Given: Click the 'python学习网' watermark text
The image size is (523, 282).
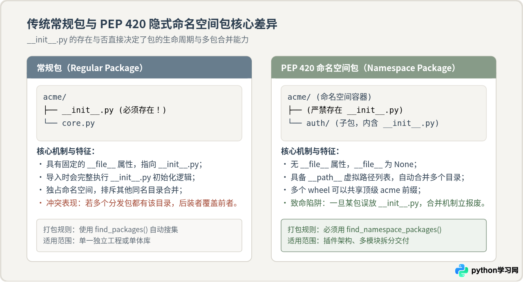Looking at the screenshot, I should point(495,271).
